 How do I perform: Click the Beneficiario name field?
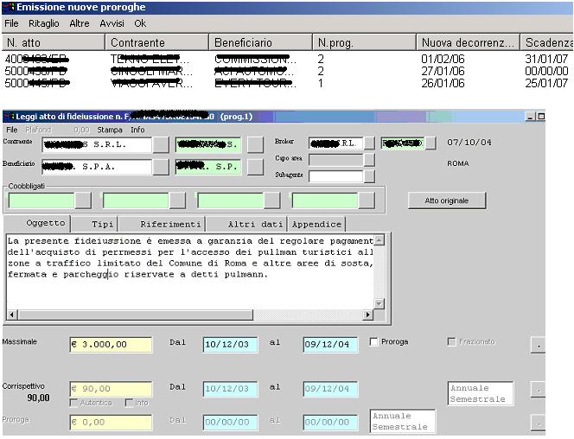click(x=97, y=167)
